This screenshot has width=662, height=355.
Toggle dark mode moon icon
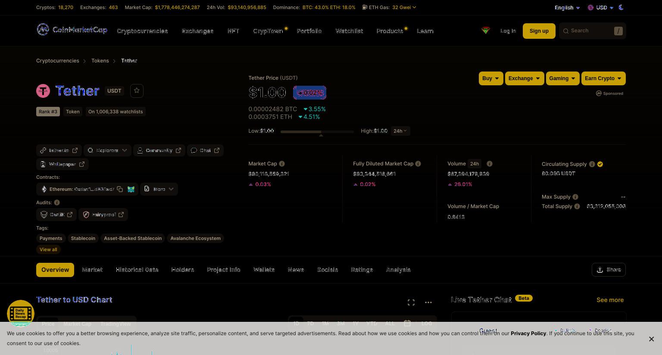[621, 7]
